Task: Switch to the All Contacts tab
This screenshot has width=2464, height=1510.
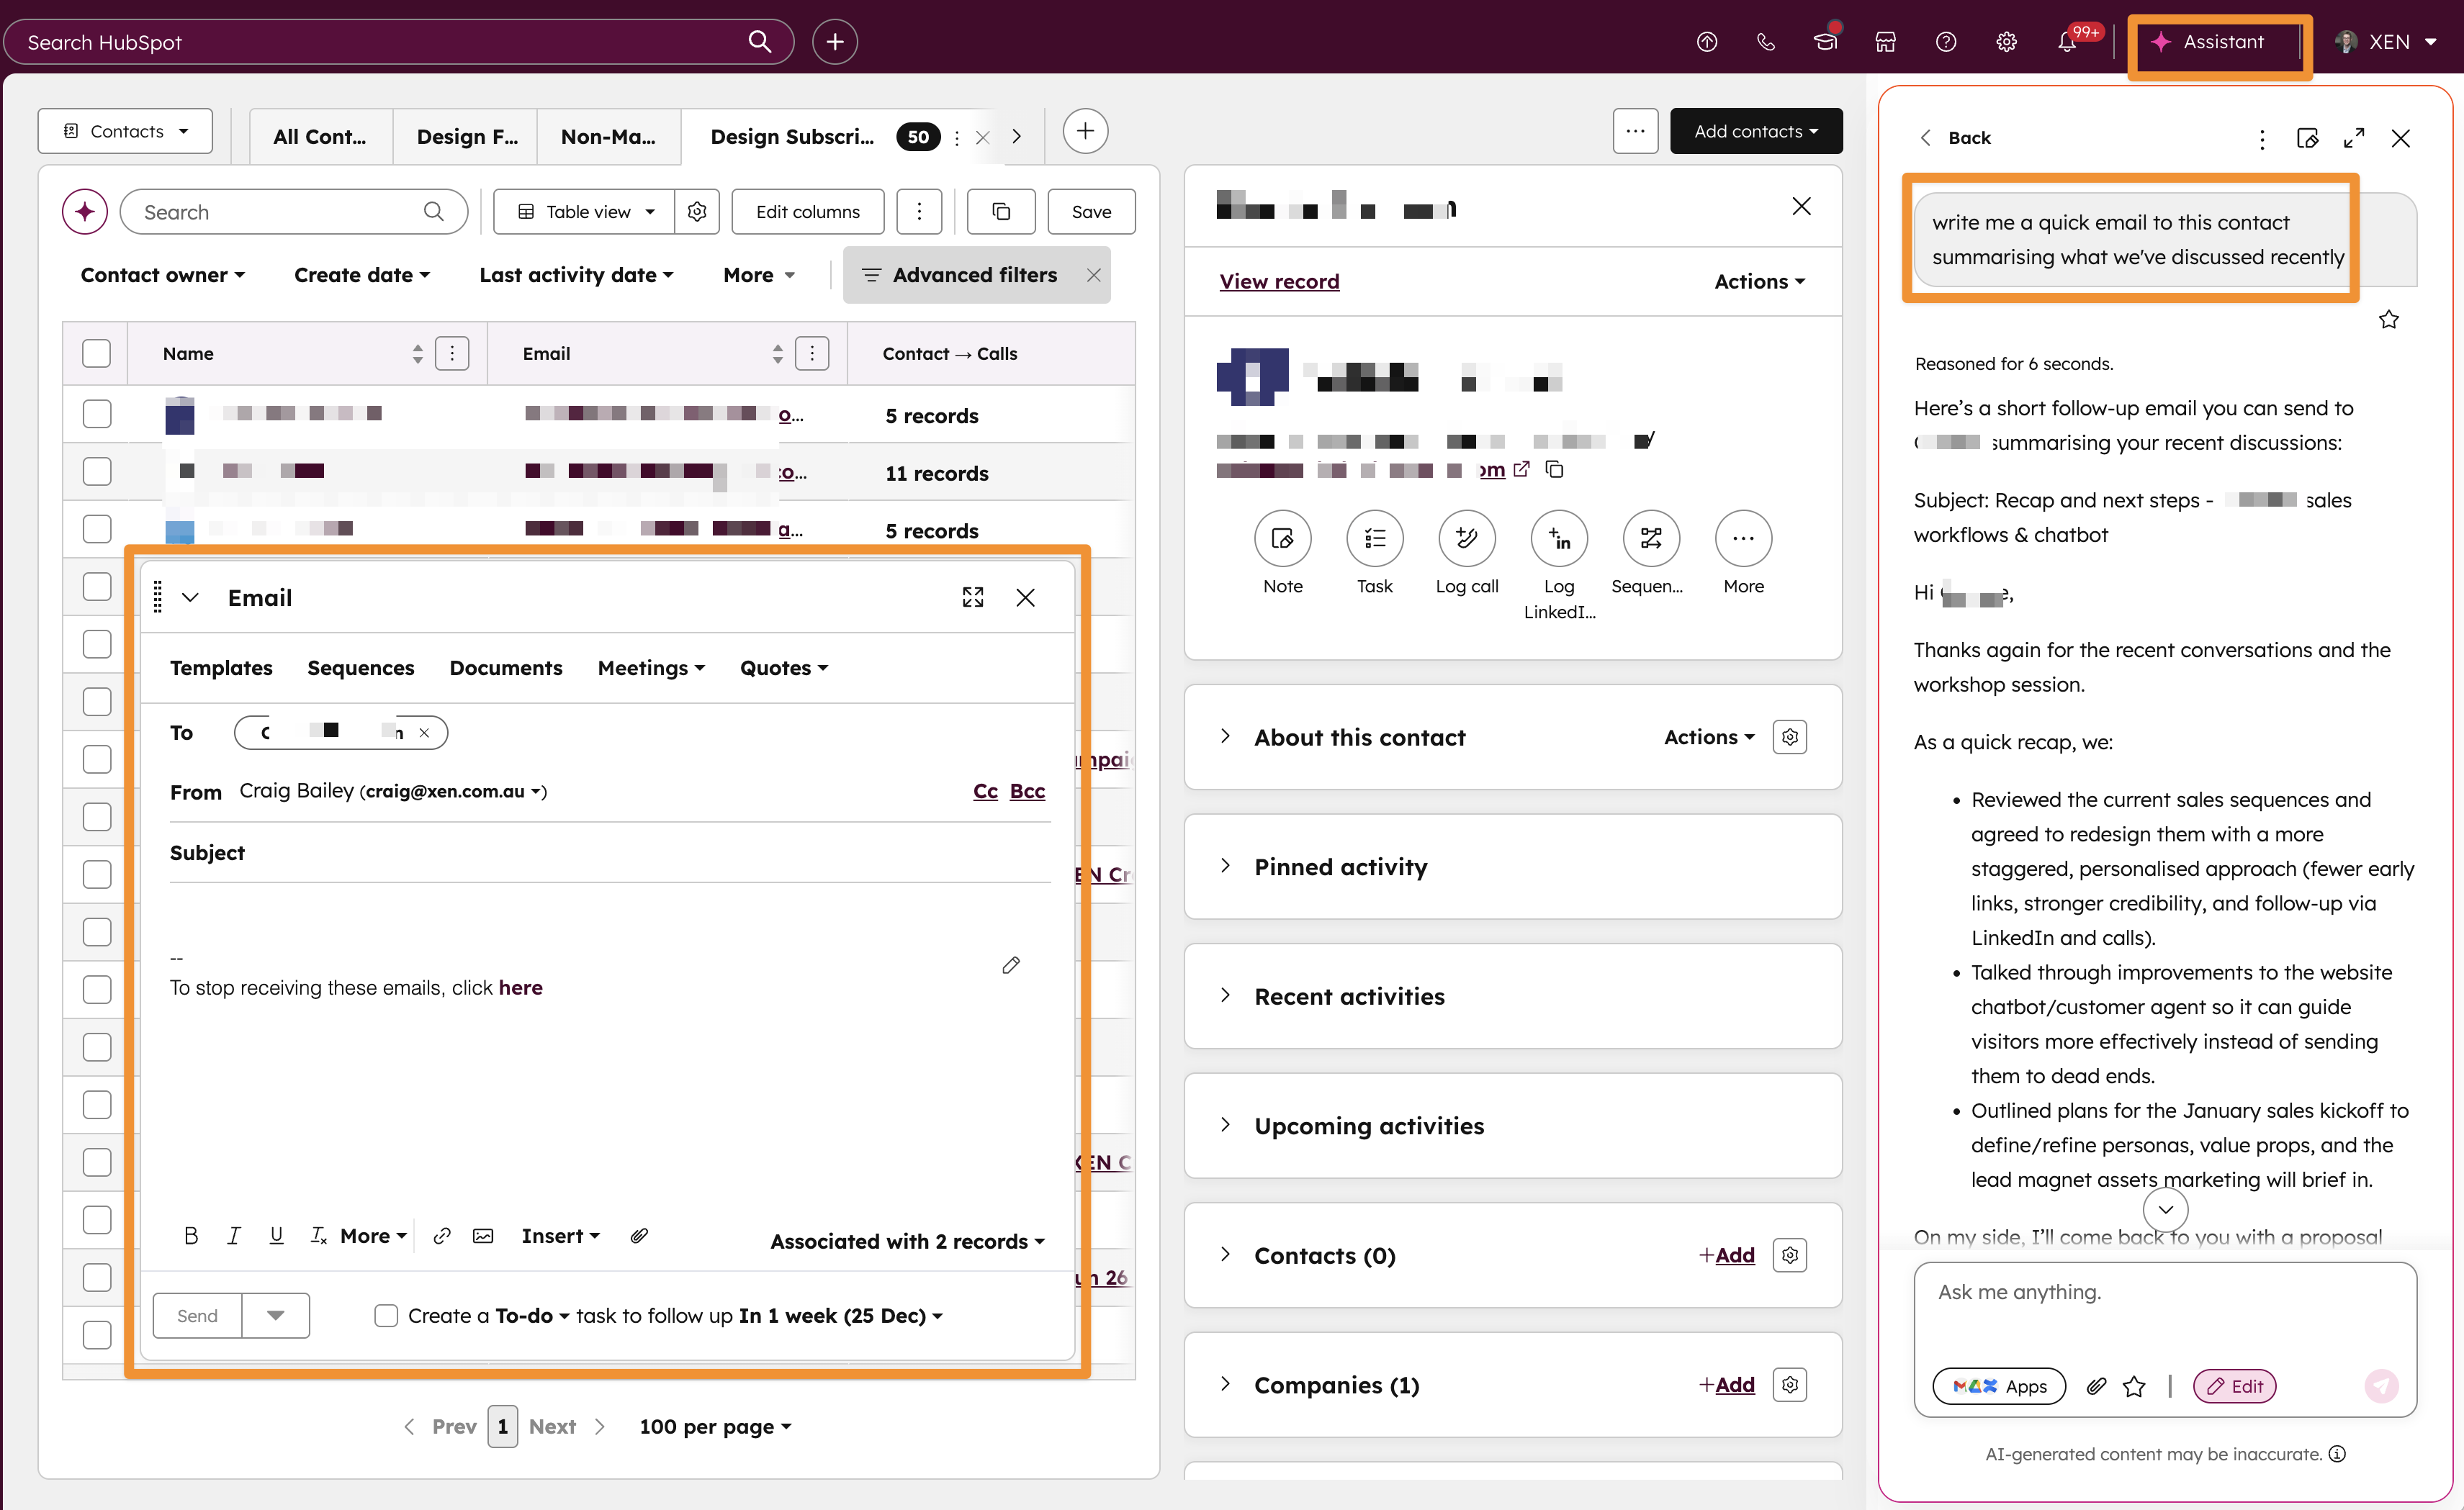Action: coord(320,137)
